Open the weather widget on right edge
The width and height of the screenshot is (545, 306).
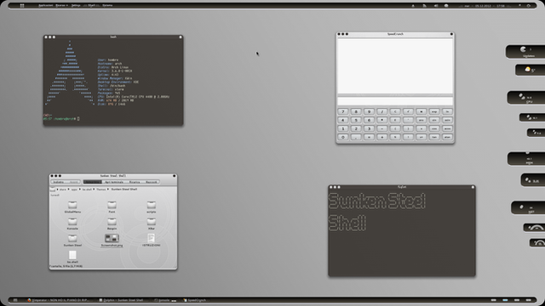[x=530, y=70]
